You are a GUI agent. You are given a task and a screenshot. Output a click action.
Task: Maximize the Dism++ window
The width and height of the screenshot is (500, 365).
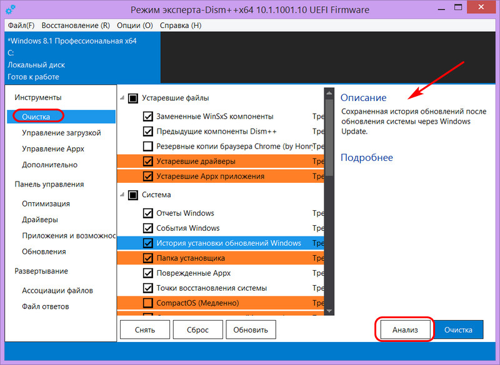458,7
